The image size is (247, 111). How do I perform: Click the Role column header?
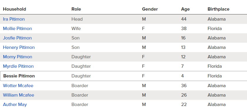pyautogui.click(x=76, y=9)
